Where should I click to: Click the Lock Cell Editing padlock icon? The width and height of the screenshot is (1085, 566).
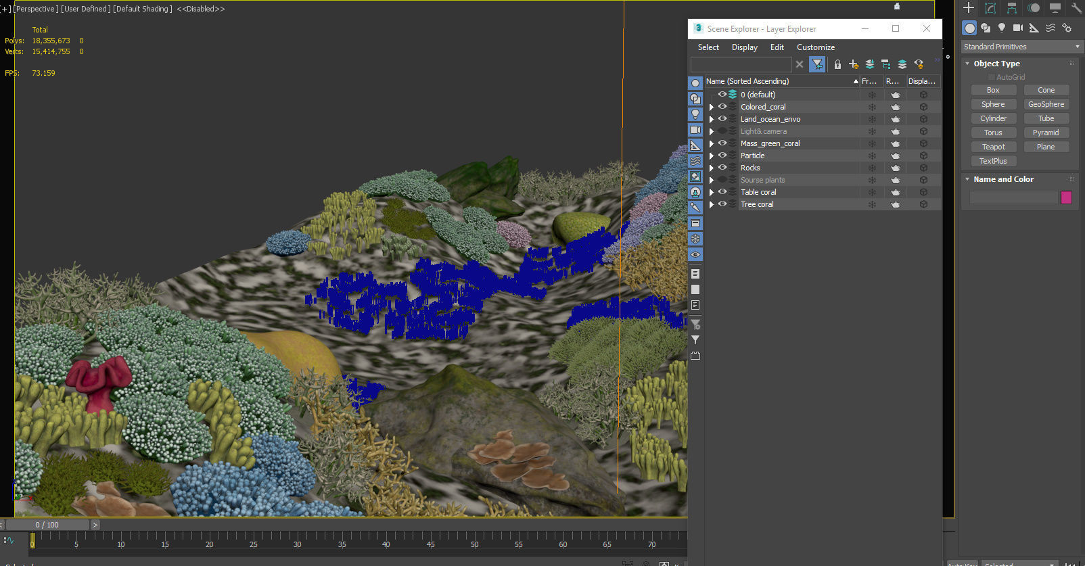click(837, 64)
